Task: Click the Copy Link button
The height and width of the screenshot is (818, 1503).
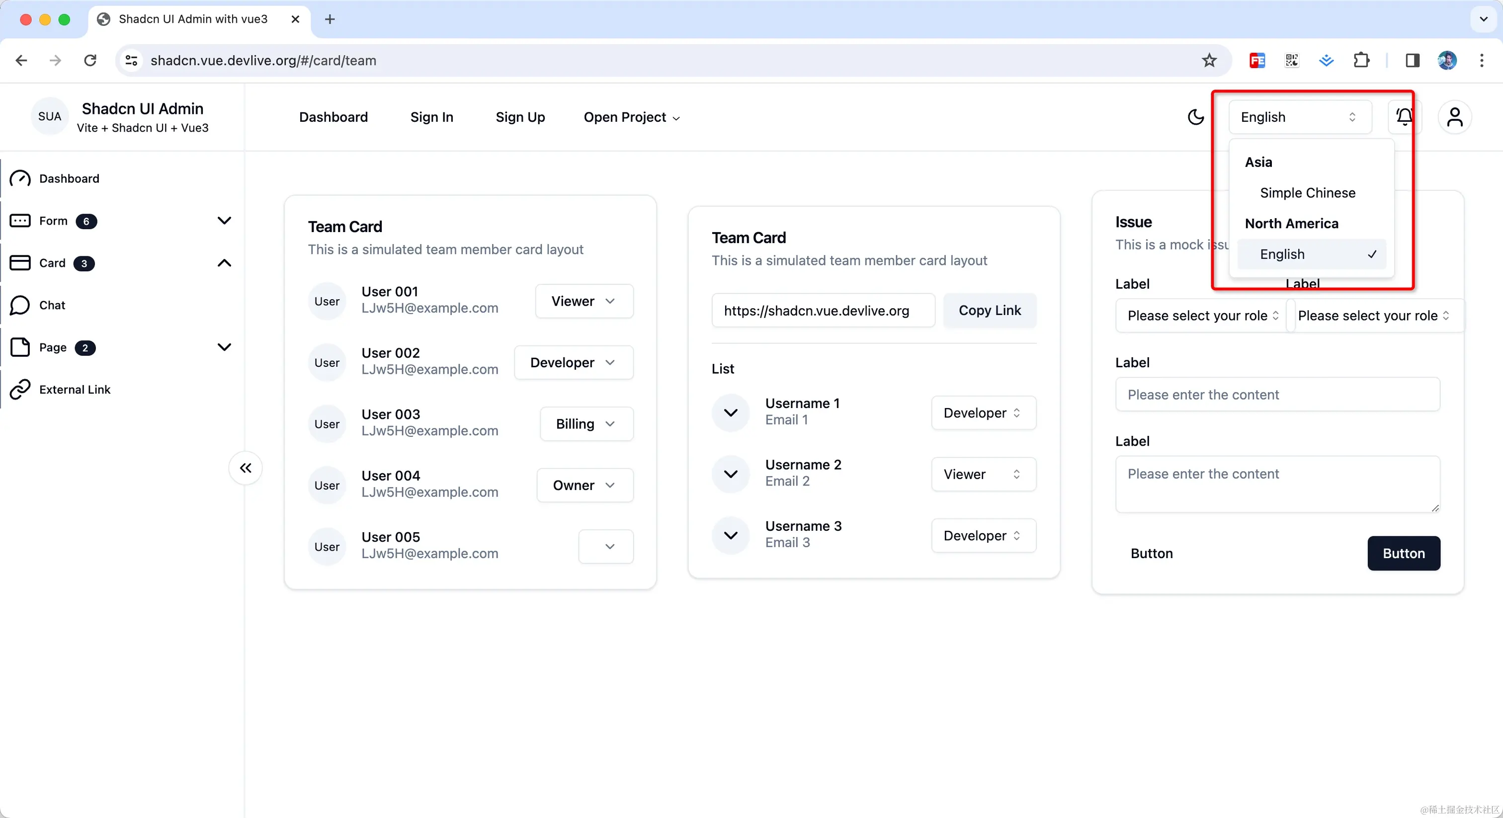Action: 990,311
